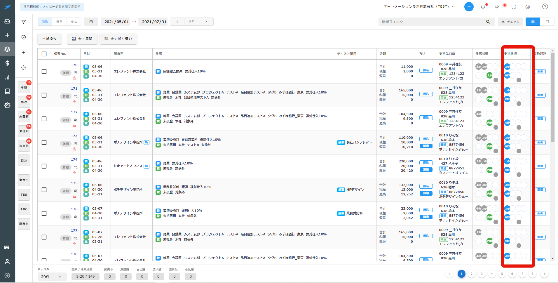Click the circled arrow icon at sidebar bottom
558x283 pixels.
pos(7,276)
